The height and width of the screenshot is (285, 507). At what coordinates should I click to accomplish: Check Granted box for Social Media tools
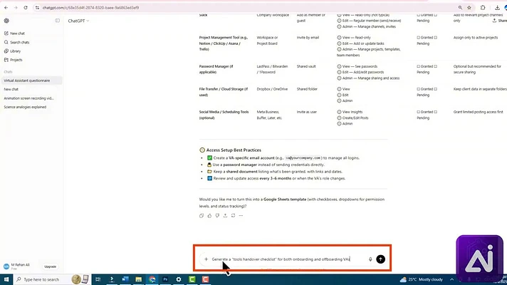(419, 112)
